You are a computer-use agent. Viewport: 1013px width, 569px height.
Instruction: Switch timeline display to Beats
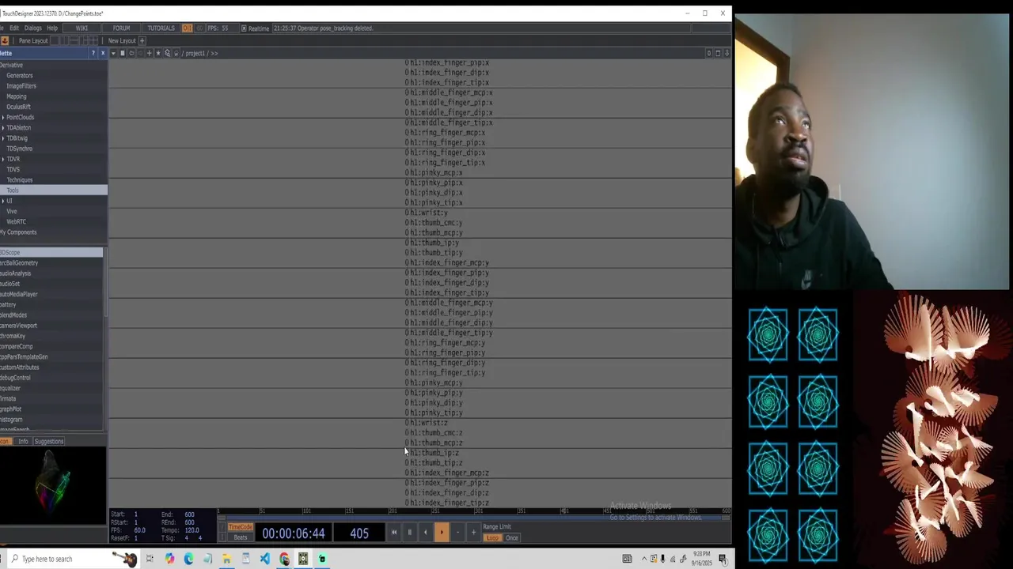pos(241,537)
